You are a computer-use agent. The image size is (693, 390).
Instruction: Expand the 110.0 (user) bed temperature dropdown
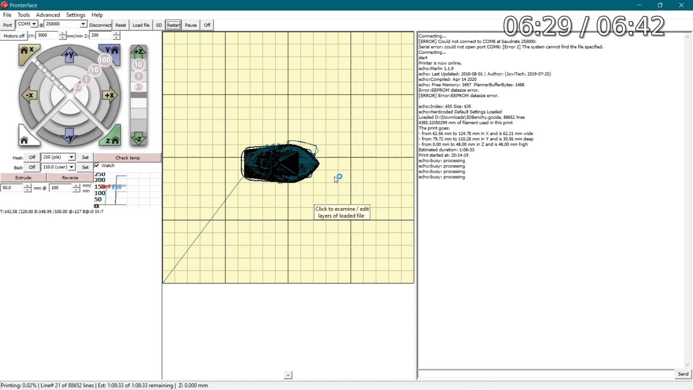(x=71, y=167)
